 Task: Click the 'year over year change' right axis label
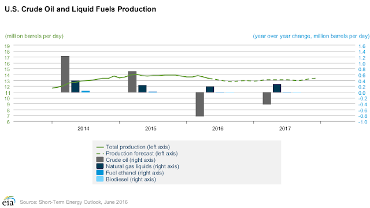click(x=311, y=36)
